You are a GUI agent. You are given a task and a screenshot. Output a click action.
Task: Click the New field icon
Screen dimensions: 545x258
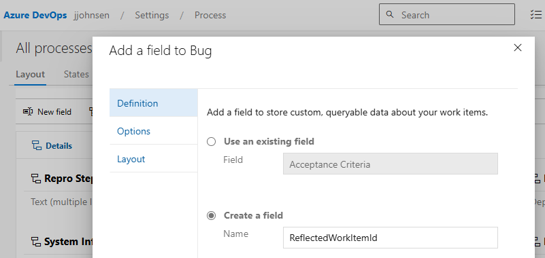28,111
